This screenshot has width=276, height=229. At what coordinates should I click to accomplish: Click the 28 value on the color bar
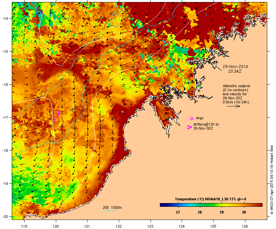200,212
